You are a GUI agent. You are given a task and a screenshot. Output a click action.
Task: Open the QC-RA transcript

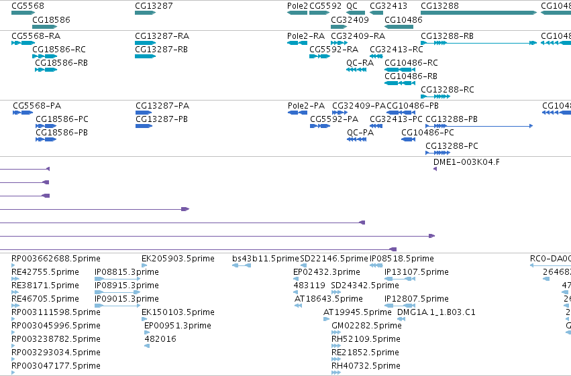click(x=360, y=63)
